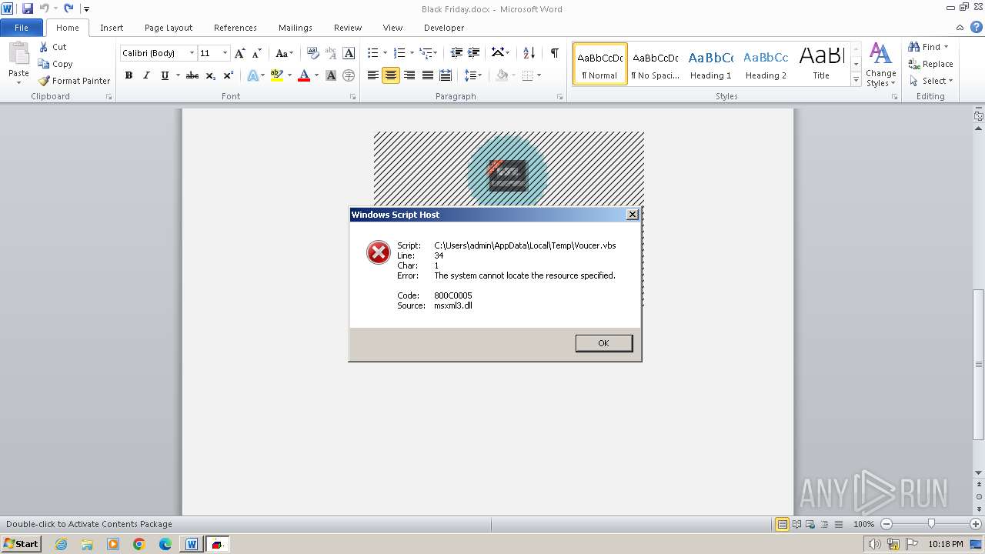985x554 pixels.
Task: Switch to the Mailings tab
Action: 295,28
